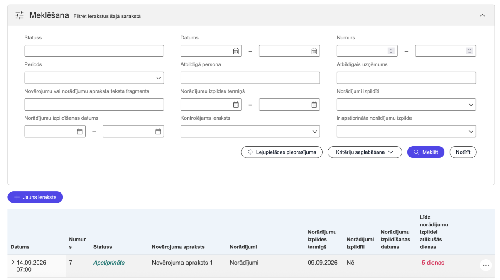Open calendar for Datums start date

pos(236,51)
